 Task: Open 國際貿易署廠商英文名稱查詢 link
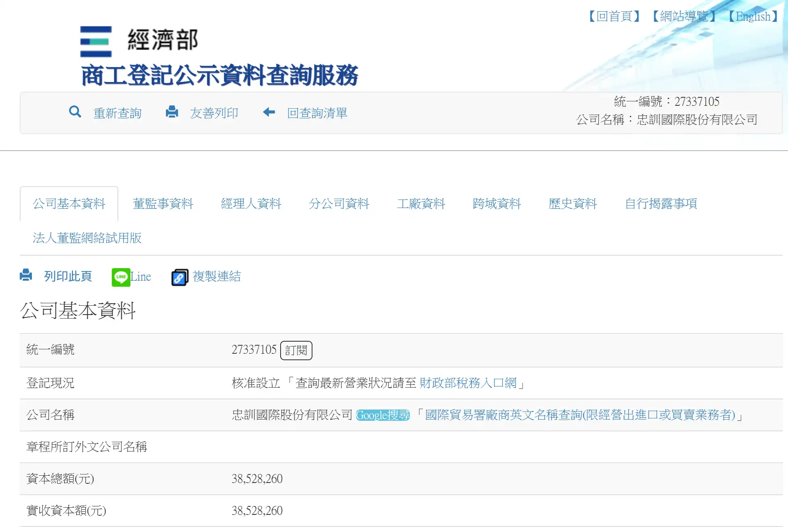(580, 415)
